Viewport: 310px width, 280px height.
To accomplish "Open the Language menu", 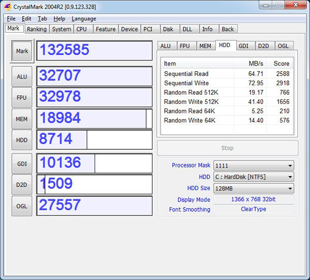I will click(84, 19).
